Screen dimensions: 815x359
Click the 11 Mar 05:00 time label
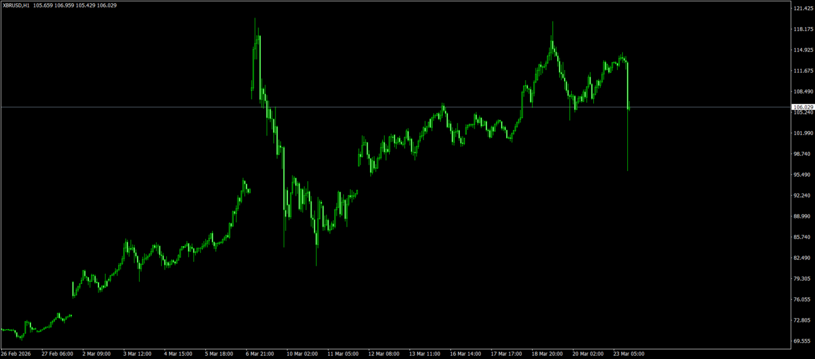(343, 354)
